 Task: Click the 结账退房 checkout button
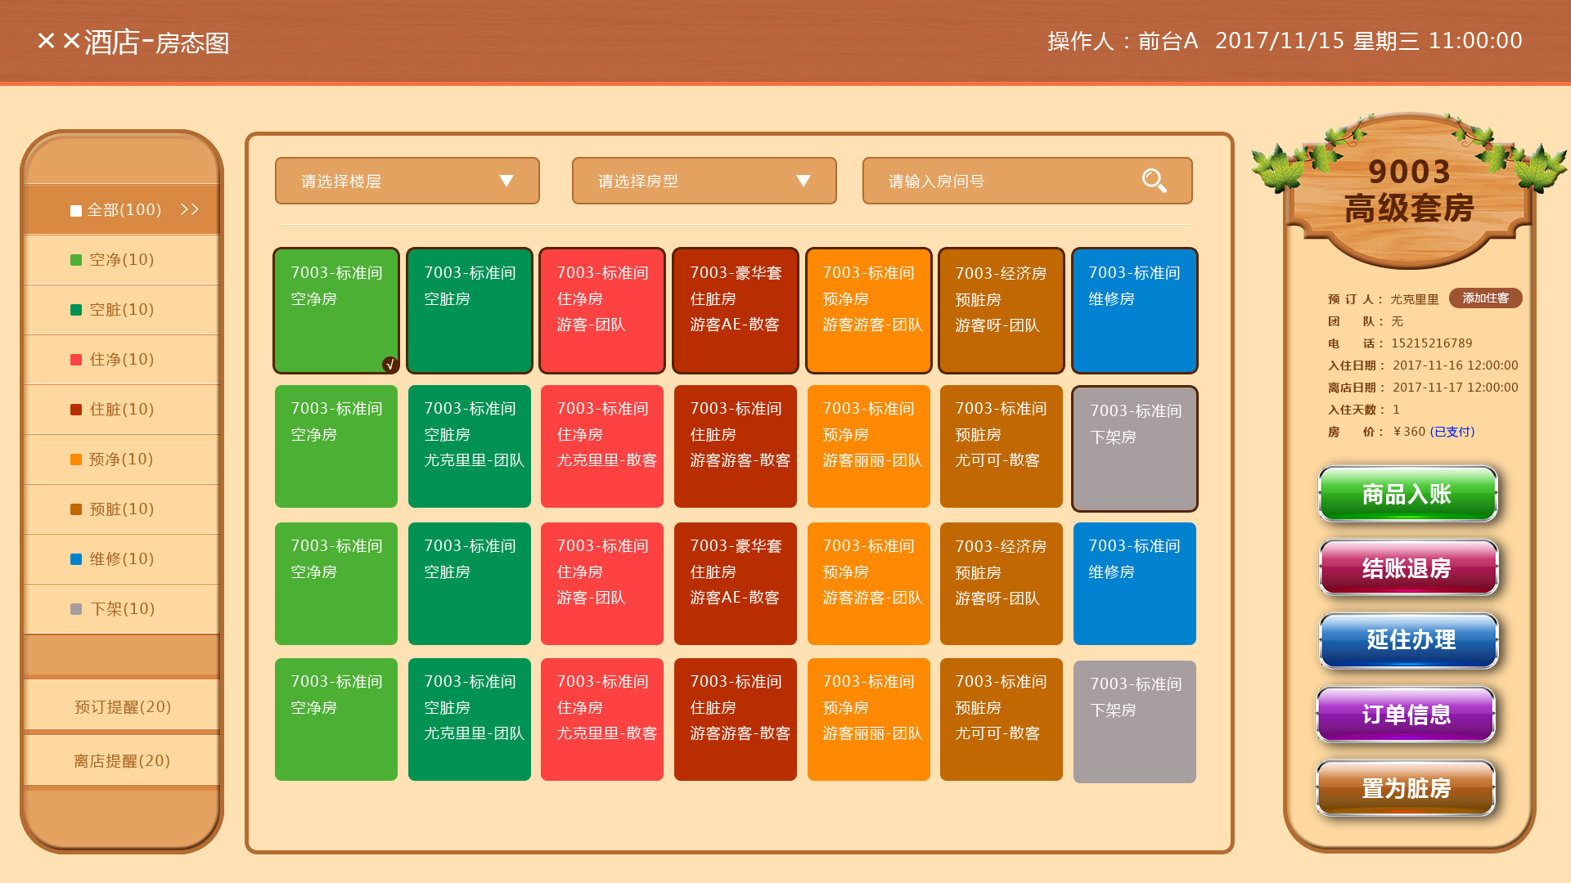[1407, 567]
